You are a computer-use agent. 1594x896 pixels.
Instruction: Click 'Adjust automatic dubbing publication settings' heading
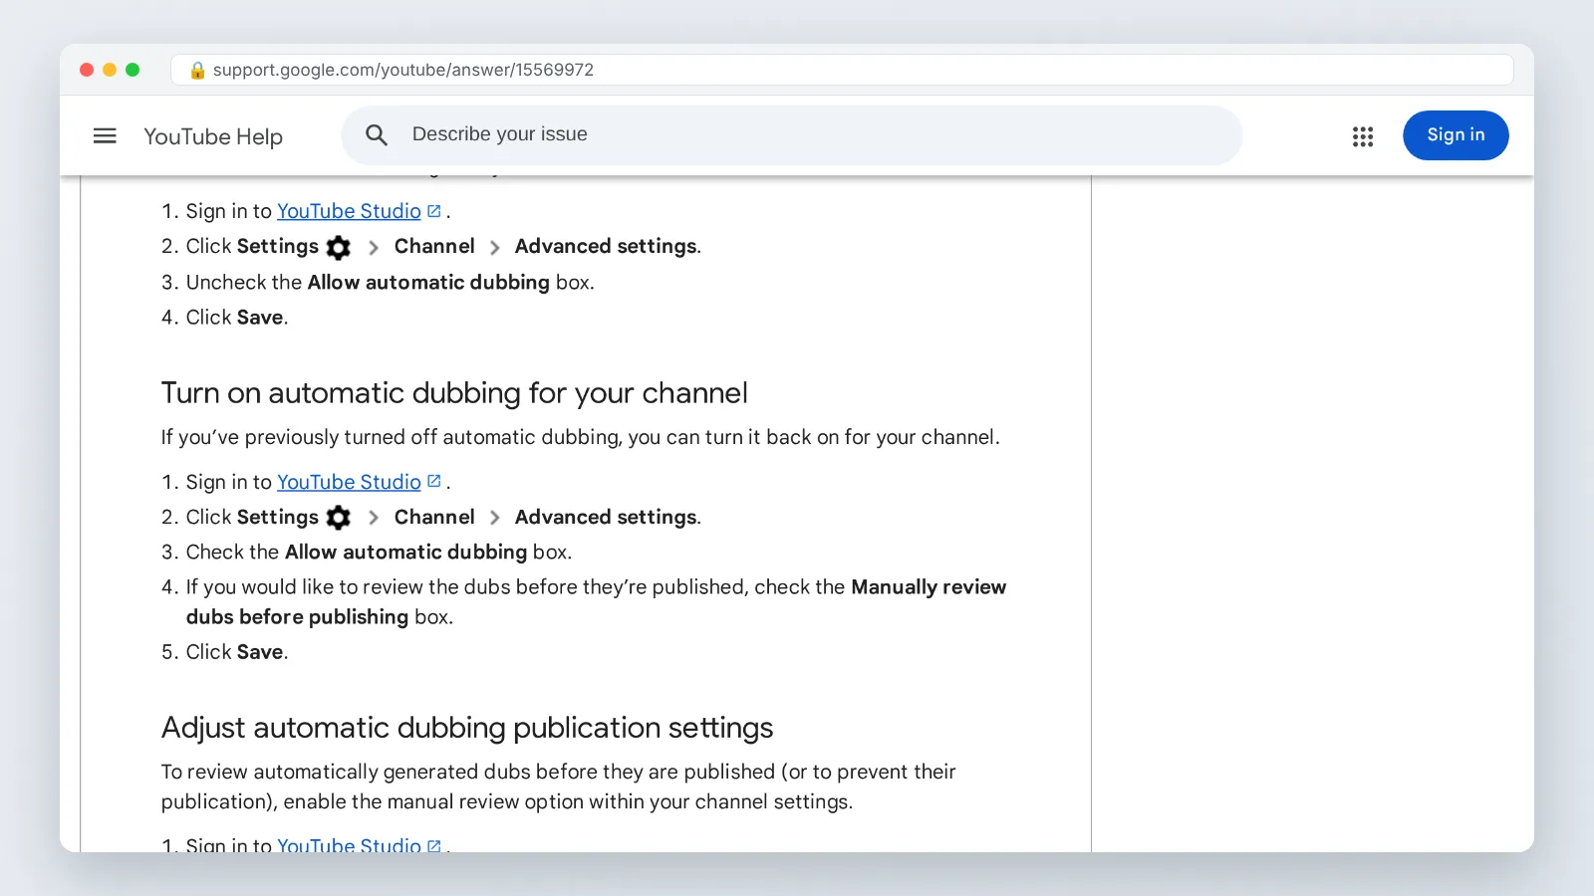pos(467,728)
